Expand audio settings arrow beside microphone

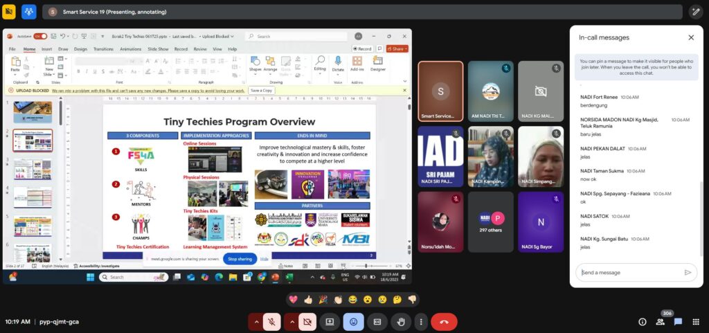(256, 321)
